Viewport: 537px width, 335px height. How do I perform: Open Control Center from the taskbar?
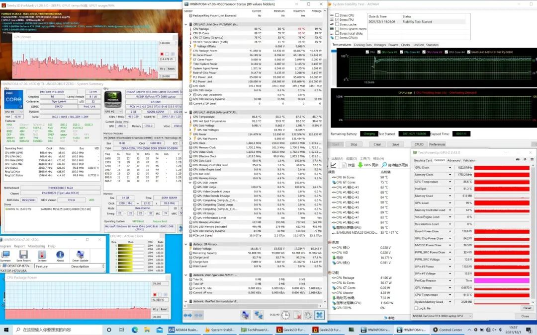tap(448, 330)
